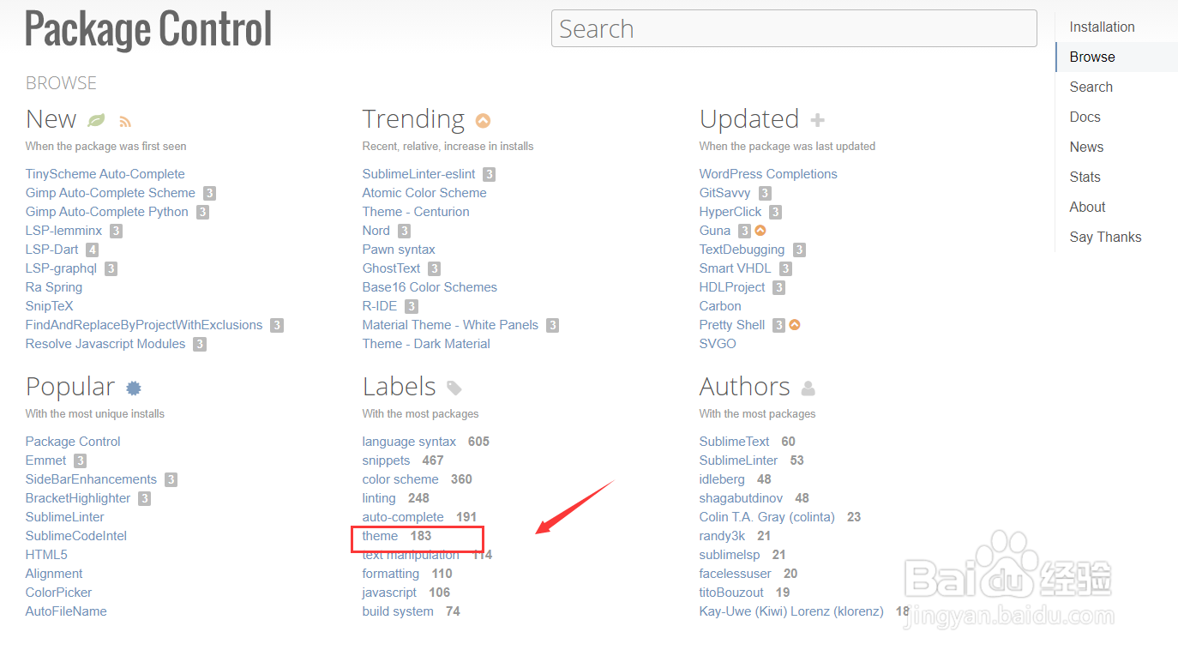
Task: Open the language syntax label
Action: pyautogui.click(x=409, y=442)
